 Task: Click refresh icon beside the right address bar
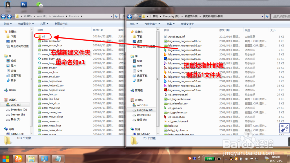click(x=267, y=17)
